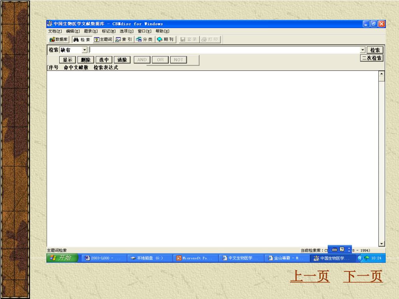
Task: Switch to 2003-L000 taskbar window
Action: tap(104, 258)
